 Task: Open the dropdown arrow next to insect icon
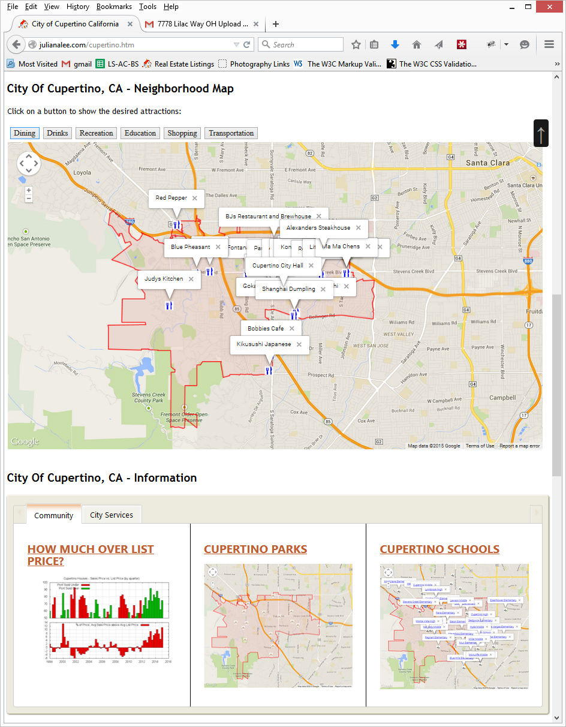point(506,44)
